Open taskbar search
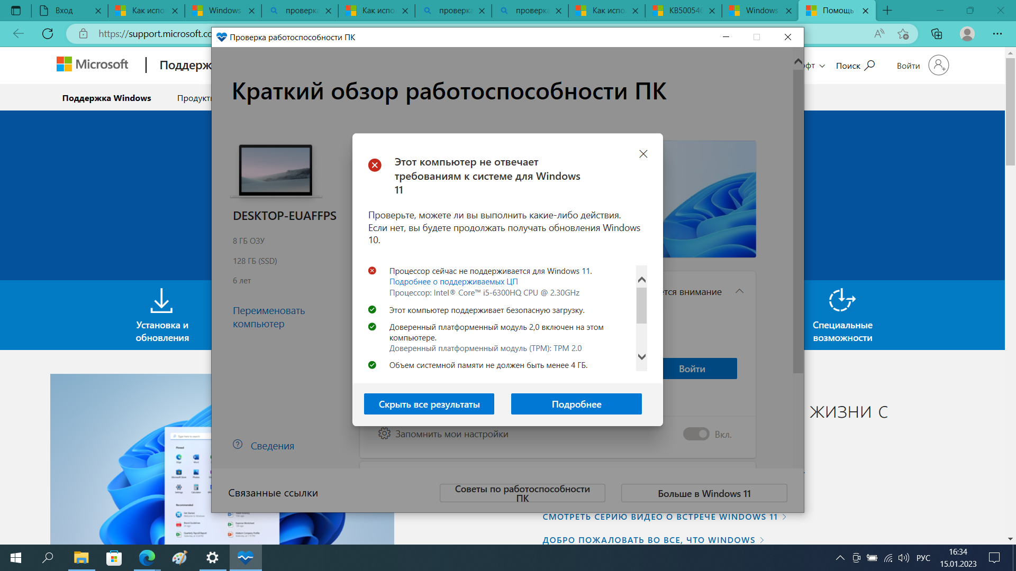 coord(48,558)
